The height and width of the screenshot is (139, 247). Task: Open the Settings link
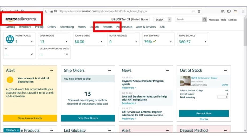233,20
